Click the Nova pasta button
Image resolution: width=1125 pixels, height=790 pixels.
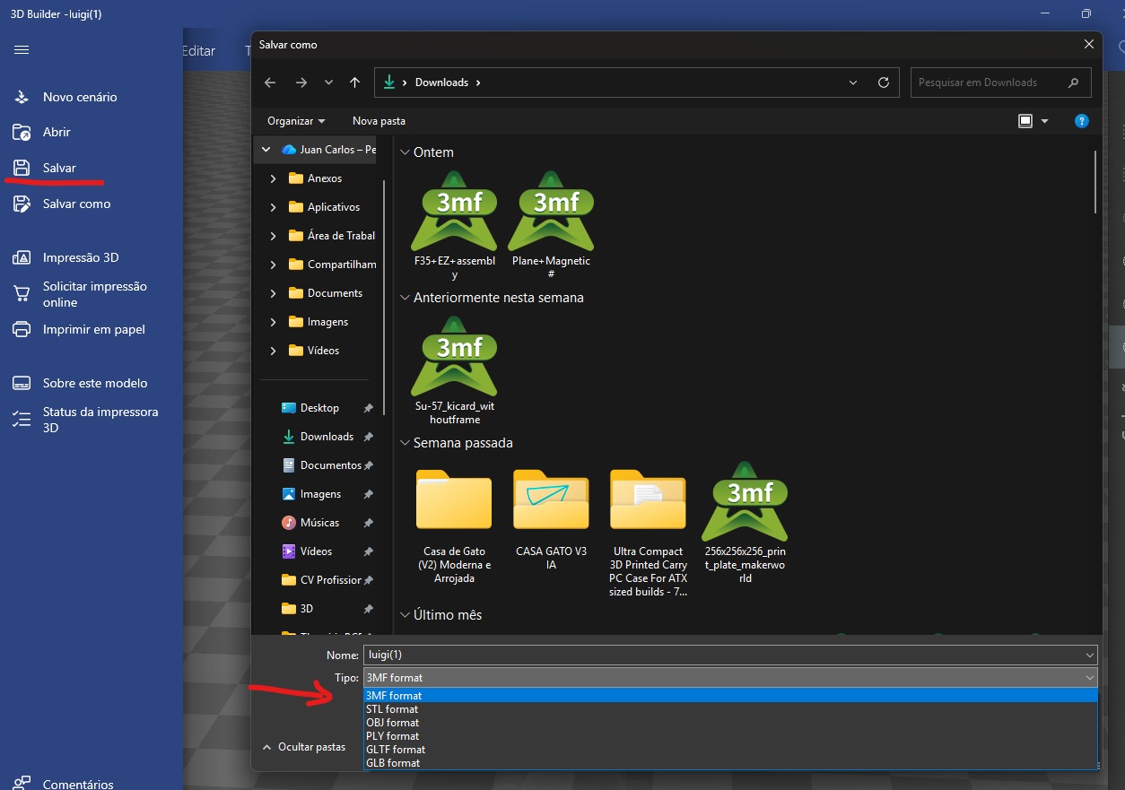click(x=379, y=121)
